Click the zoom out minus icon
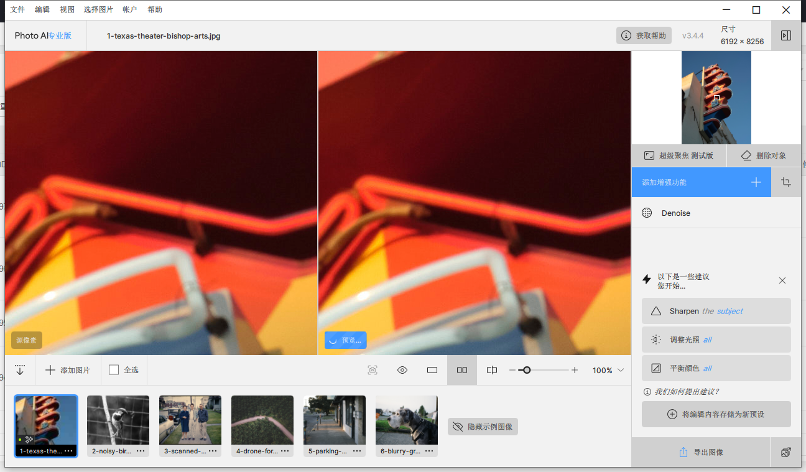This screenshot has width=806, height=472. (512, 370)
